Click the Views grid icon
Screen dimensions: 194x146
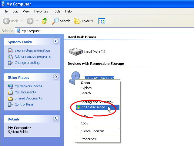pyautogui.click(x=102, y=21)
